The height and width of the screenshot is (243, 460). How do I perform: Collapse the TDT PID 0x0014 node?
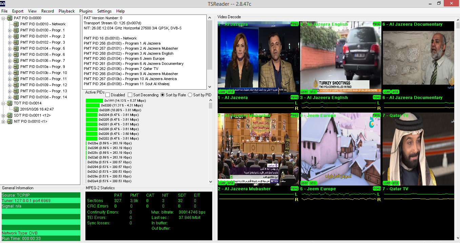tap(3, 103)
